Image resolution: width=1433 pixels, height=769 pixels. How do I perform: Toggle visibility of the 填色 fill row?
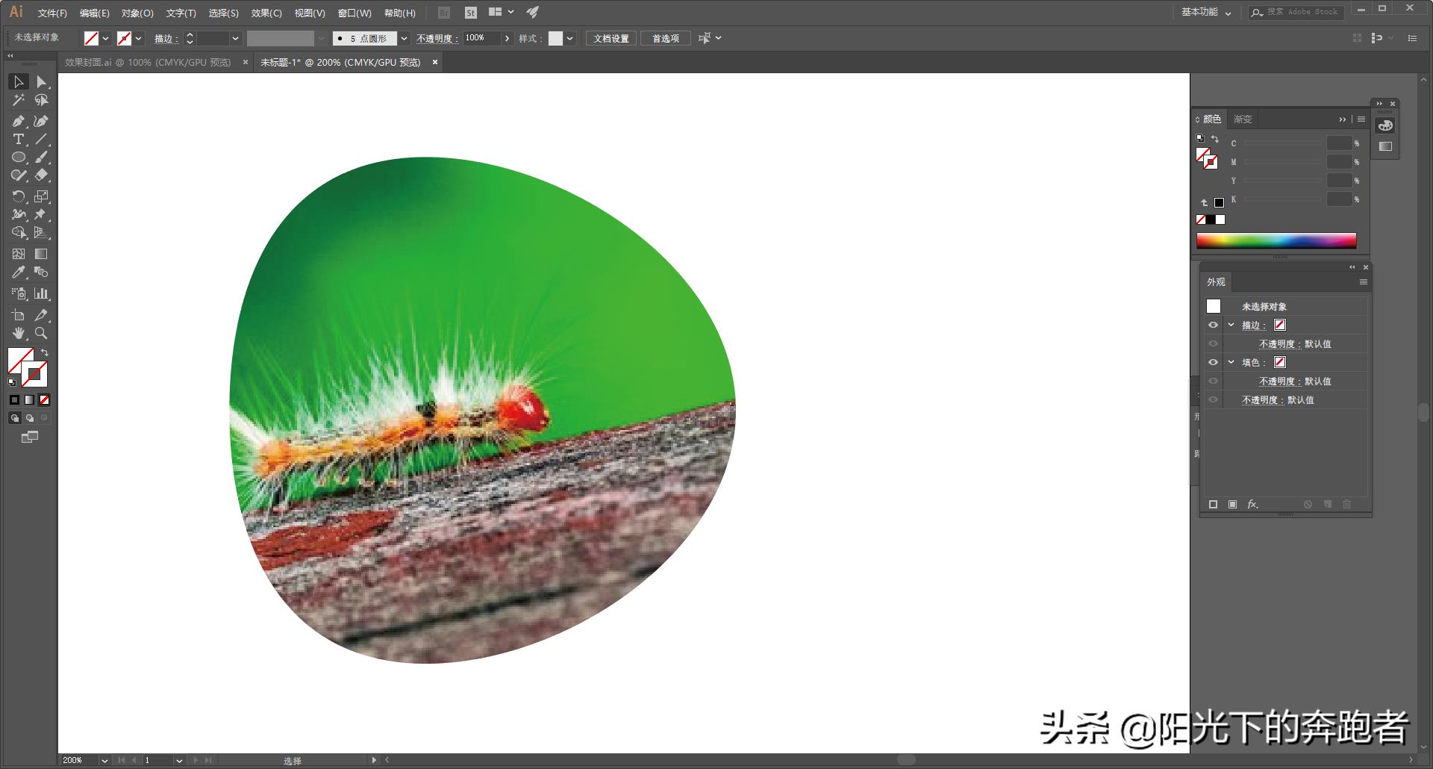[x=1213, y=362]
